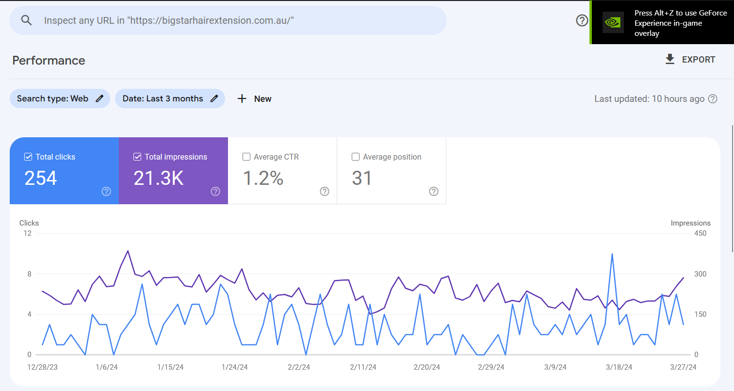Viewport: 734px width, 391px height.
Task: Click the plus icon to add filter
Action: [242, 98]
